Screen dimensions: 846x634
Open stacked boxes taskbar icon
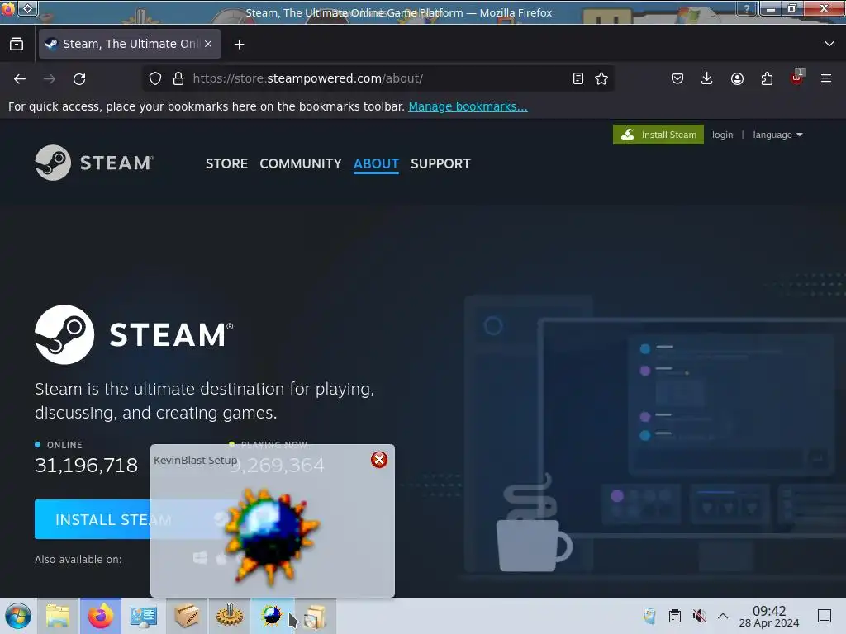tap(315, 616)
